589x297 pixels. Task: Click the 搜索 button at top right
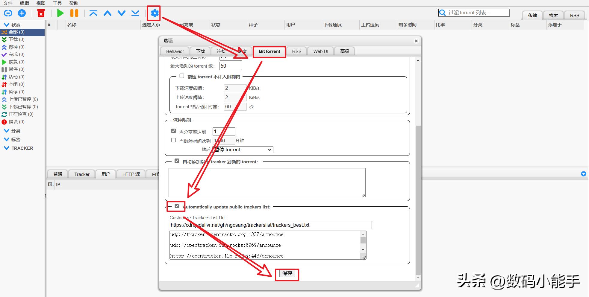click(x=553, y=15)
